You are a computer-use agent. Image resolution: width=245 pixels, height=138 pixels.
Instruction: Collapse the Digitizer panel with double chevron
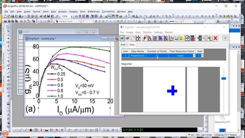[x=225, y=38]
